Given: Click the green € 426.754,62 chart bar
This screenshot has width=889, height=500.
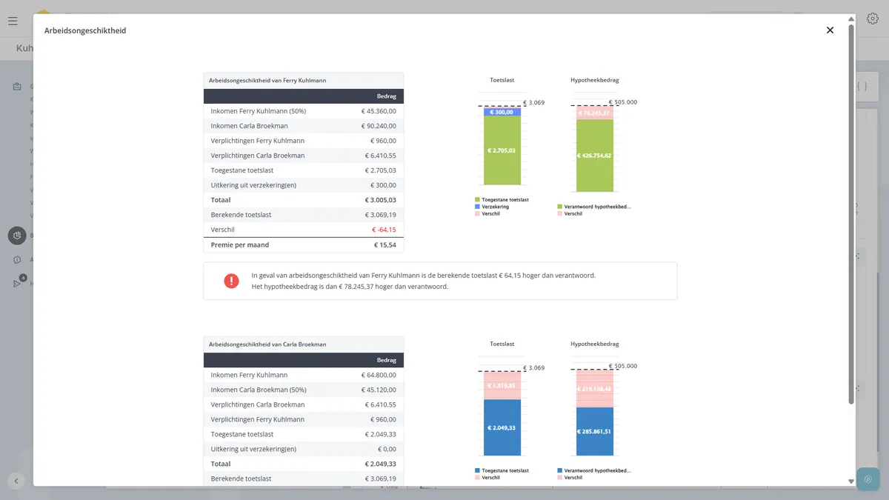Looking at the screenshot, I should click(595, 156).
